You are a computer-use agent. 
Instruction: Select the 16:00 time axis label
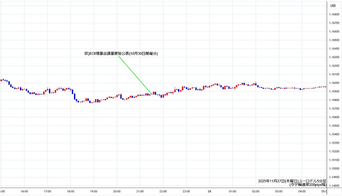point(24,191)
